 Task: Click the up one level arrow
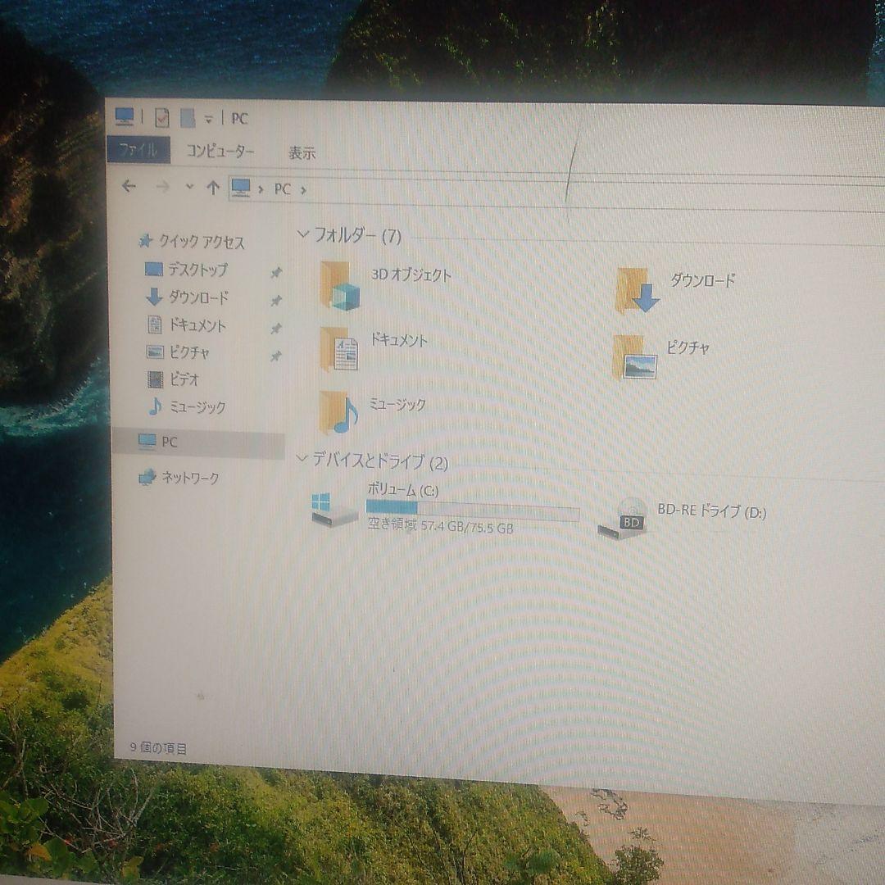point(211,187)
